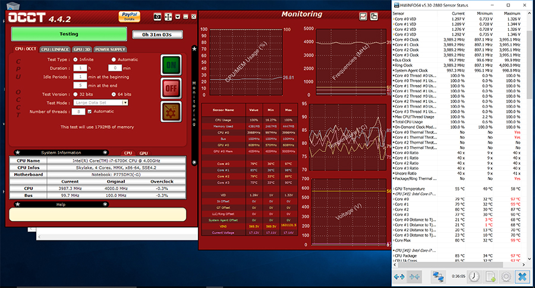Select GPU Temperature row in HWiNFO
Screen dimensions: 535x288
pyautogui.click(x=457, y=188)
